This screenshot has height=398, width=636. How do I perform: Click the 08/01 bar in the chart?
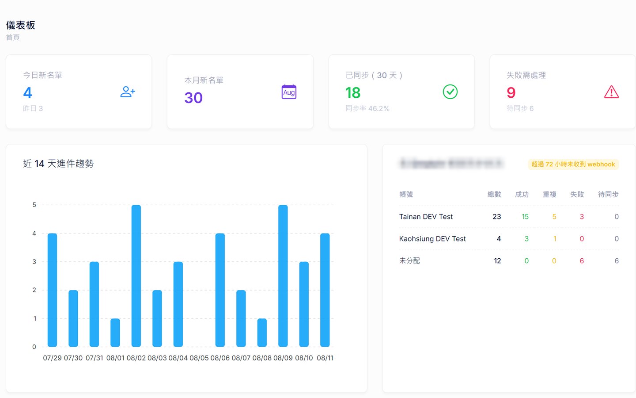(x=115, y=333)
